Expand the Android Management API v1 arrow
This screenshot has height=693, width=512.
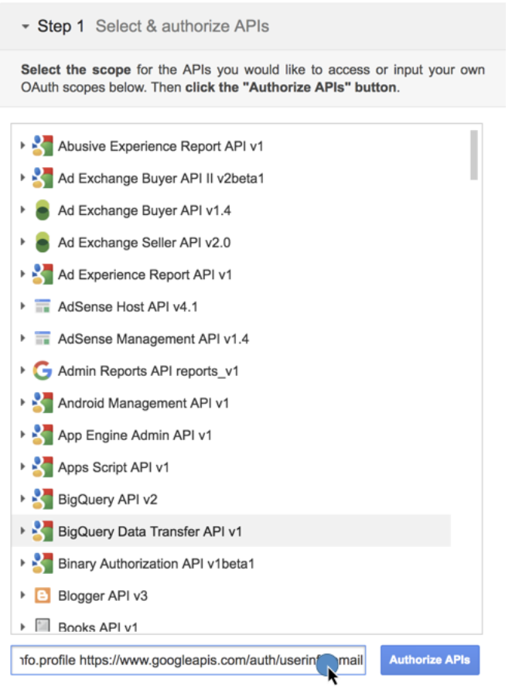tap(23, 403)
